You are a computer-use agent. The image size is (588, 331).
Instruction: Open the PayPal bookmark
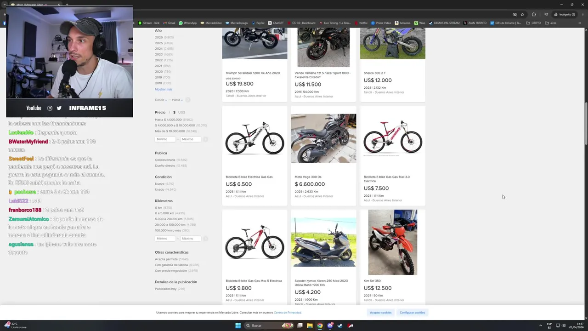pos(258,23)
